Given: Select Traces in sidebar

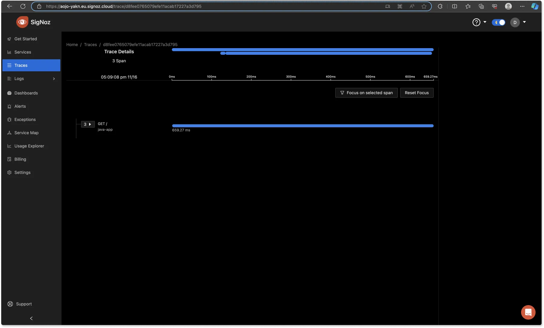Looking at the screenshot, I should pyautogui.click(x=31, y=65).
